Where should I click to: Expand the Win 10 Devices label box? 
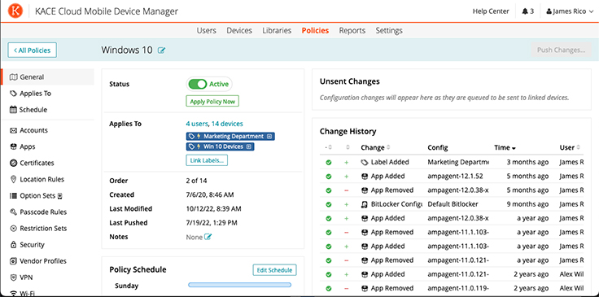pyautogui.click(x=249, y=146)
